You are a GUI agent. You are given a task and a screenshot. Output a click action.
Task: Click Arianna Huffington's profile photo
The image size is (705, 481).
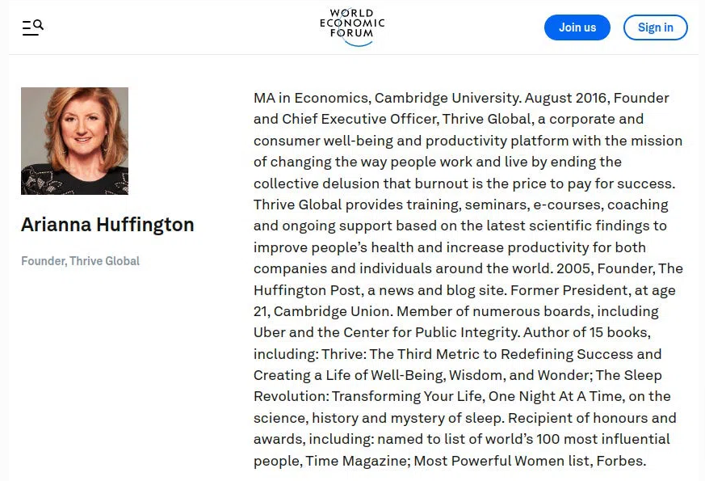point(74,141)
